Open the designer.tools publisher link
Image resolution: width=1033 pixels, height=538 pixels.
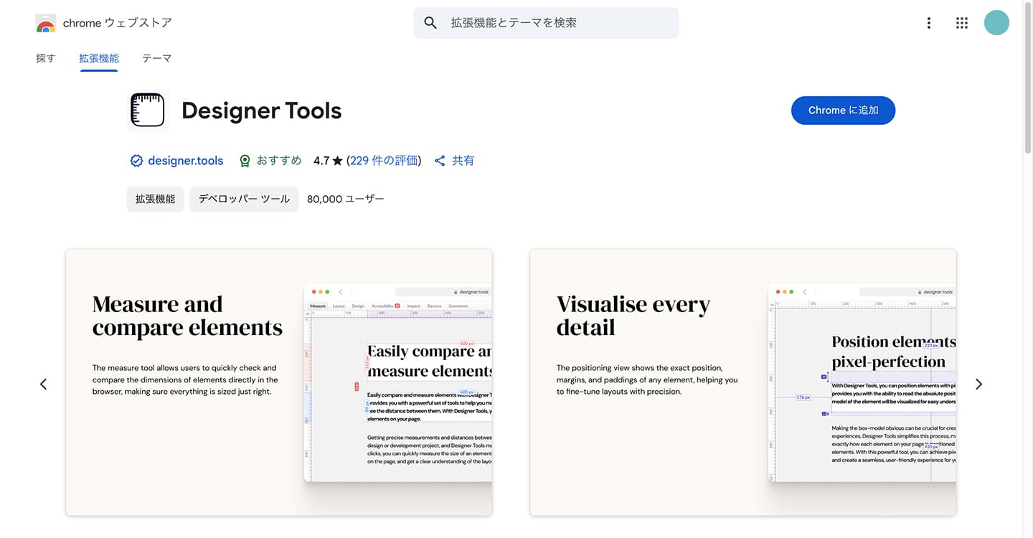[x=185, y=161]
